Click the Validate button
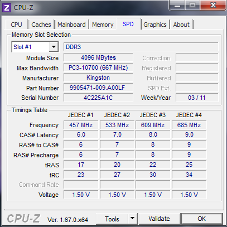Screen dimensions: 227x227 [159, 219]
